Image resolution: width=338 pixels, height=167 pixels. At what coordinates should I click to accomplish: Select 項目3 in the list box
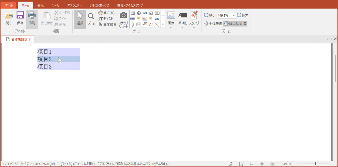coord(59,67)
